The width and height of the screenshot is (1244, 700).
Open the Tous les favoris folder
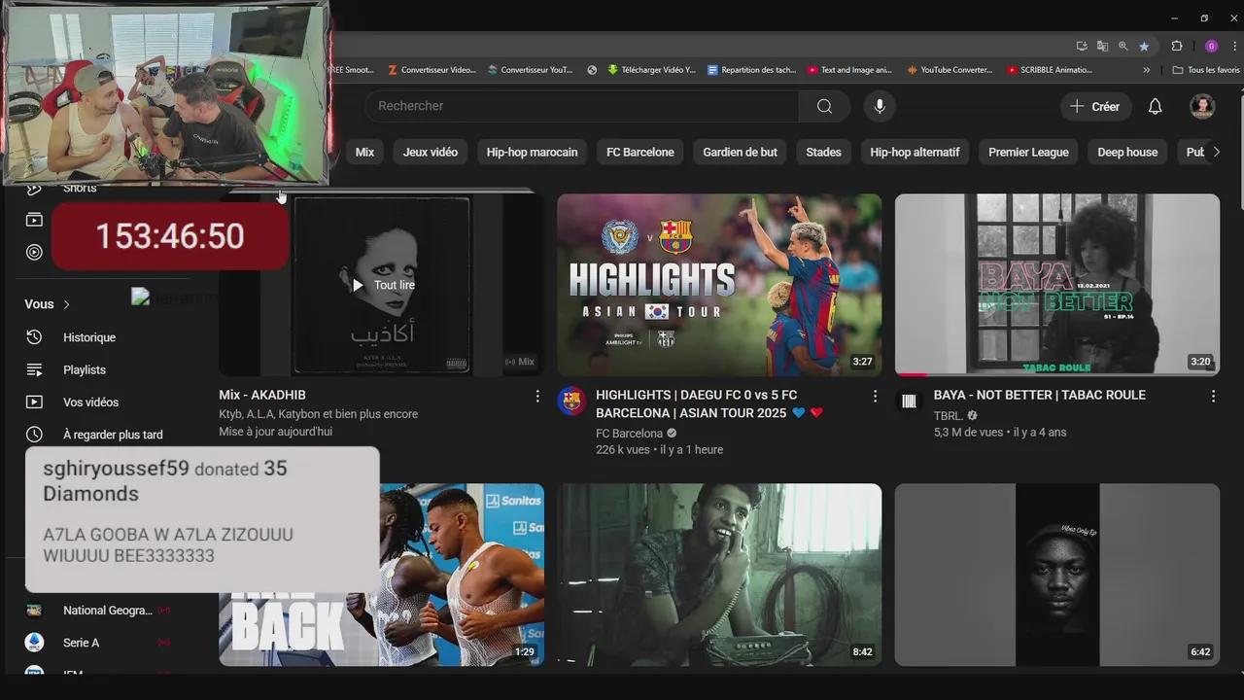coord(1206,70)
